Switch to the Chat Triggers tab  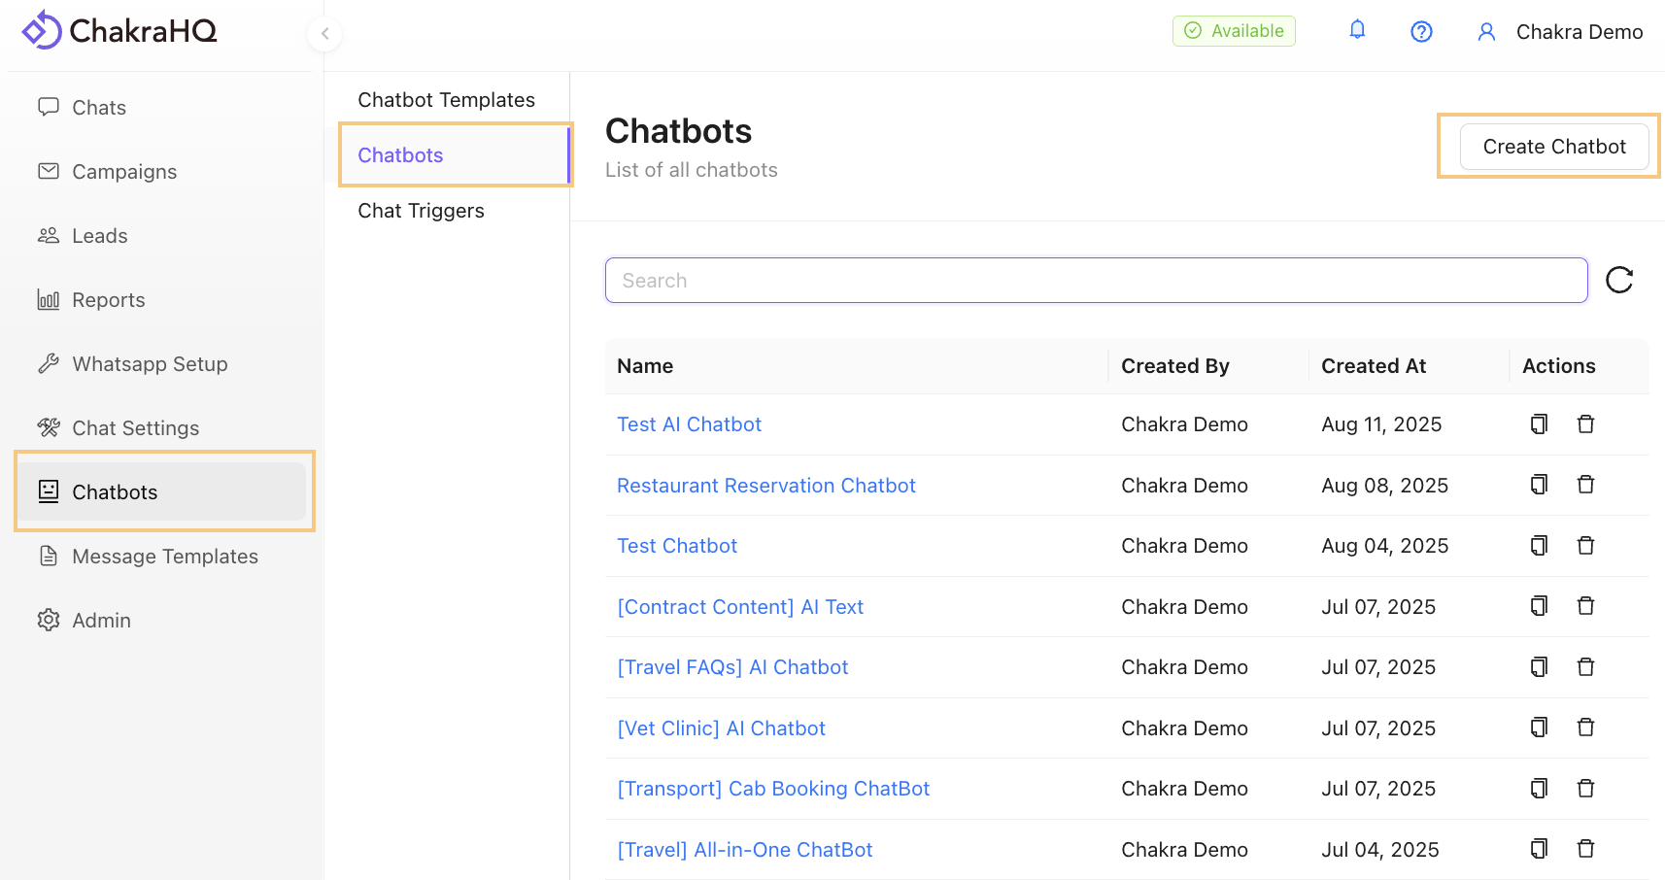click(x=421, y=210)
